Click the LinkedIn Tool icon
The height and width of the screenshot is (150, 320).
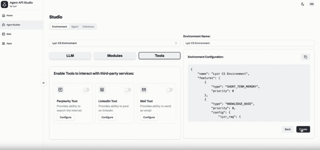(102, 90)
